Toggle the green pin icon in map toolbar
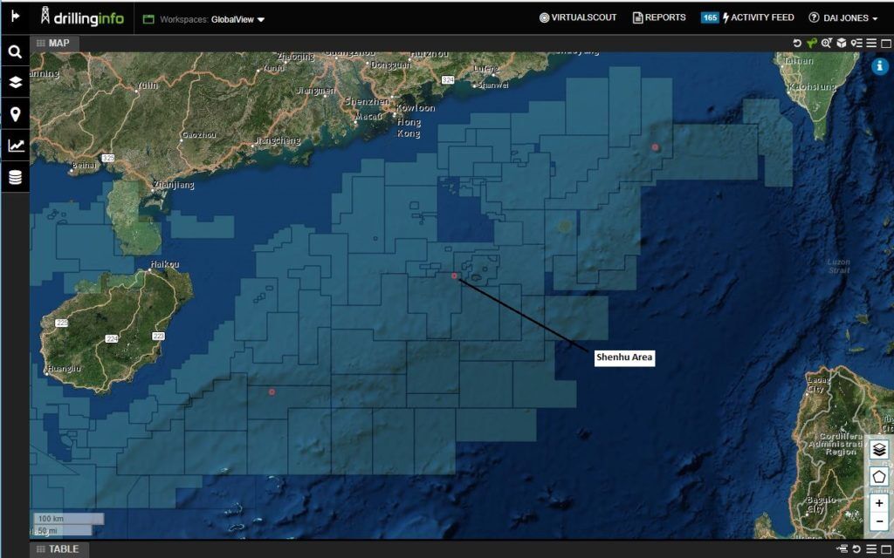Viewport: 894px width, 558px height. tap(811, 44)
